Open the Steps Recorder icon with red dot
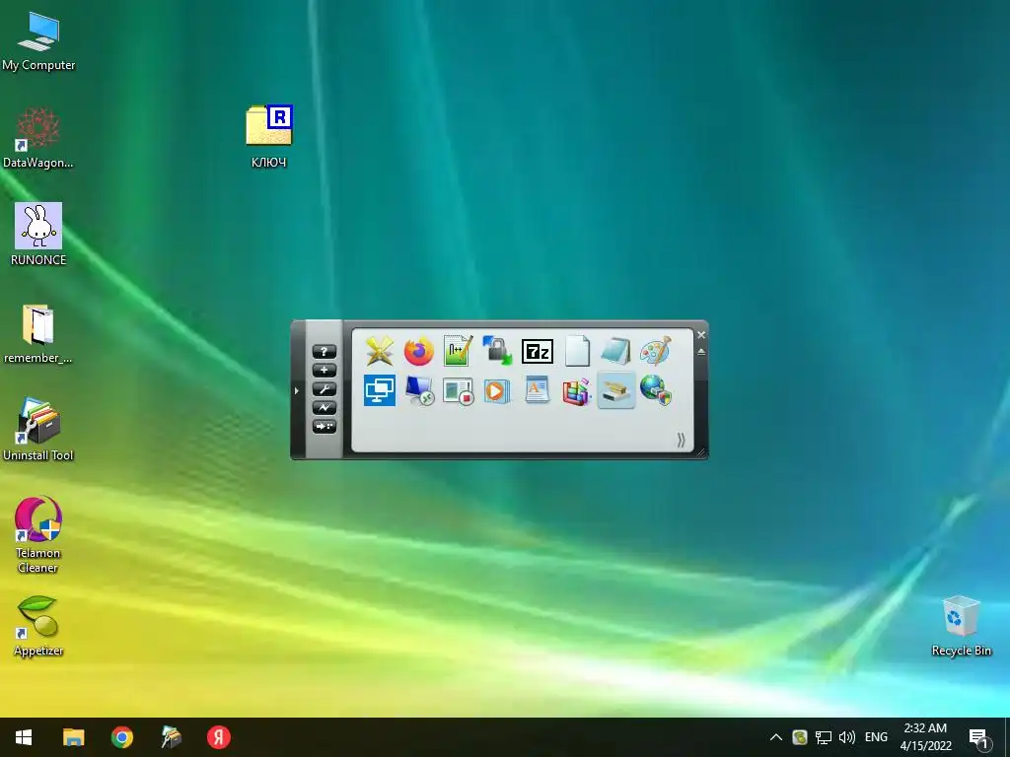 point(458,390)
